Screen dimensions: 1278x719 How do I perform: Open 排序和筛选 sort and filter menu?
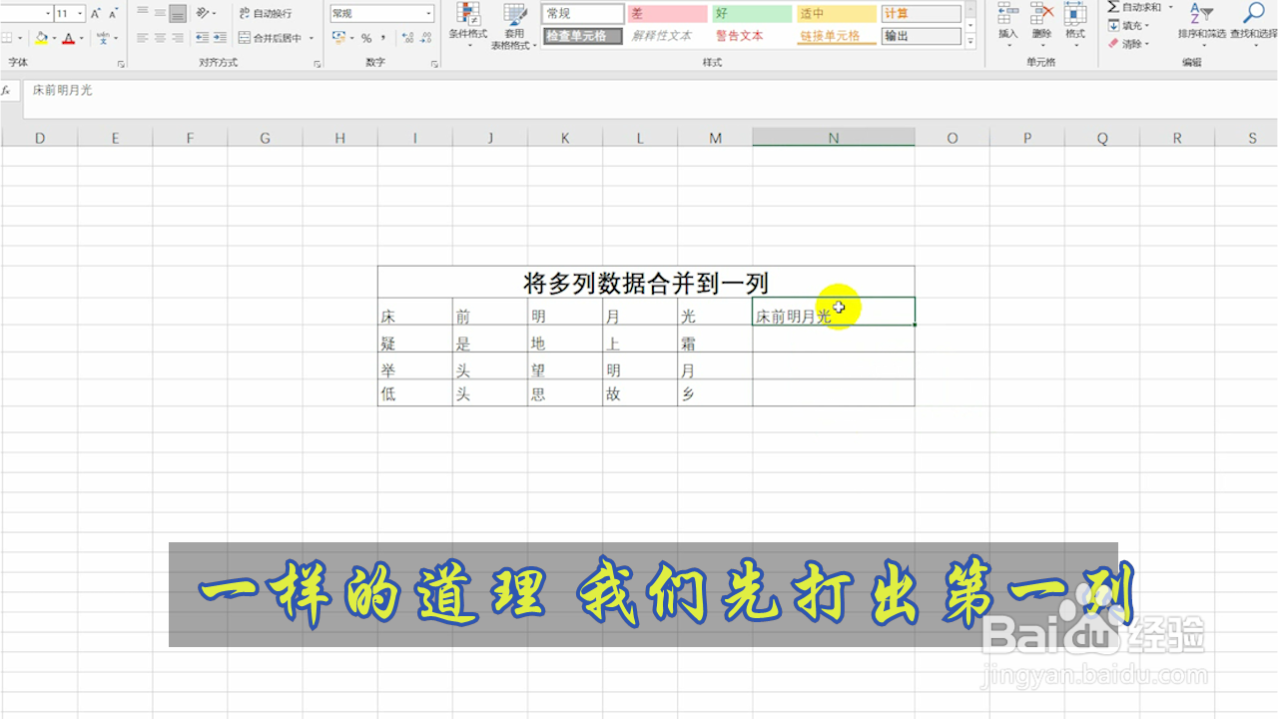click(1201, 24)
